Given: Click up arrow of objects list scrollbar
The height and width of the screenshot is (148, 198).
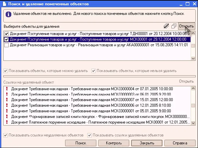Looking at the screenshot, I should pos(193,33).
